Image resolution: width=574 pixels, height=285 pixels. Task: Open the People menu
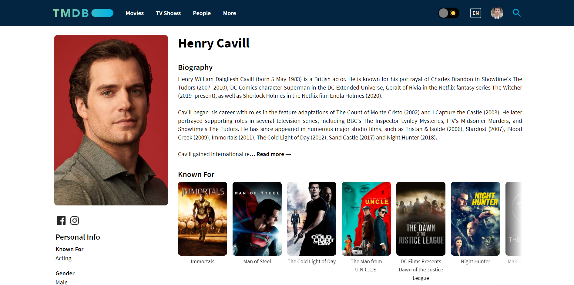click(x=202, y=13)
